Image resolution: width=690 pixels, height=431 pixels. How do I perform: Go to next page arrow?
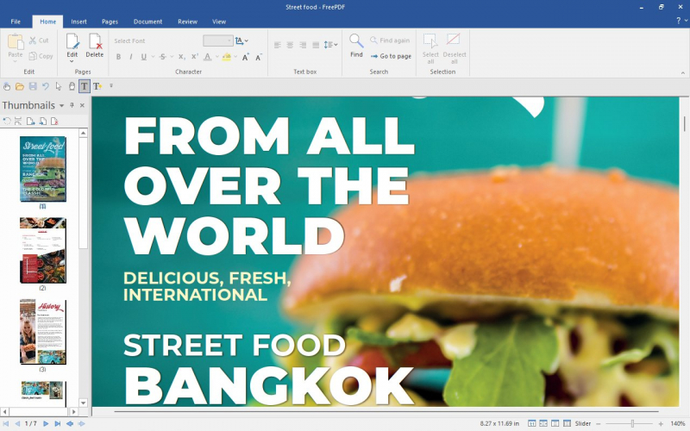[x=46, y=423]
